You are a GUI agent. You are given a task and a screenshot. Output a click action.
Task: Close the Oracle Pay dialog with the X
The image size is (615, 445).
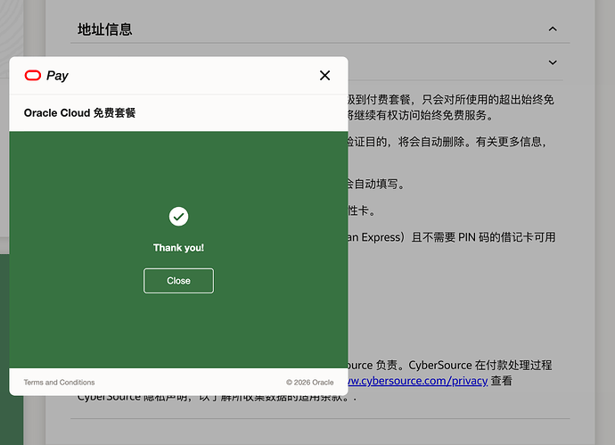pos(324,75)
